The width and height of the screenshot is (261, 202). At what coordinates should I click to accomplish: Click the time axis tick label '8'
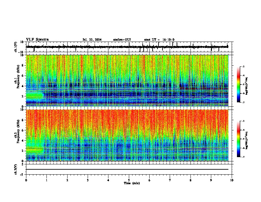pos(190,180)
